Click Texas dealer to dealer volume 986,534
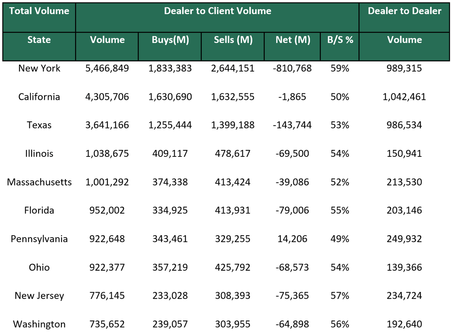The height and width of the screenshot is (333, 452). point(404,125)
